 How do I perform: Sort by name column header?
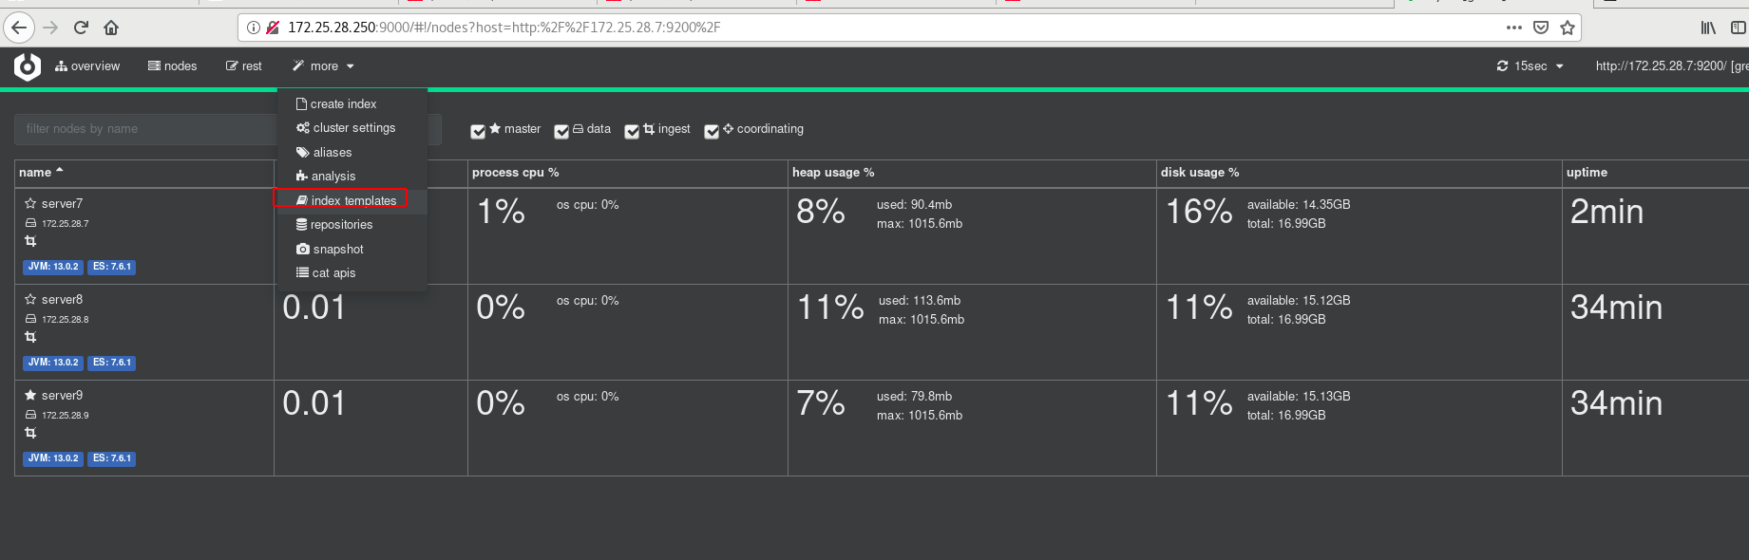click(41, 173)
